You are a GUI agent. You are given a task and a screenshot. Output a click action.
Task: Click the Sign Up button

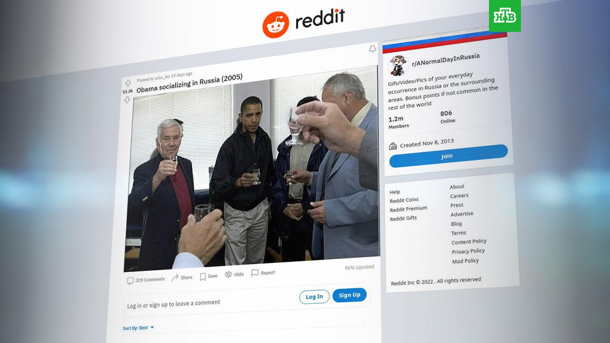coord(349,295)
